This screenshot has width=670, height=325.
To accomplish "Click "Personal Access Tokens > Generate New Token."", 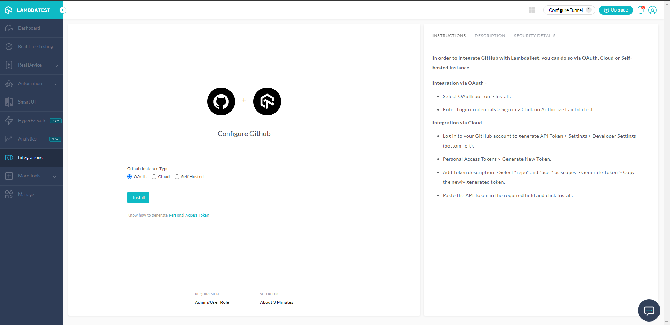I will pyautogui.click(x=497, y=159).
